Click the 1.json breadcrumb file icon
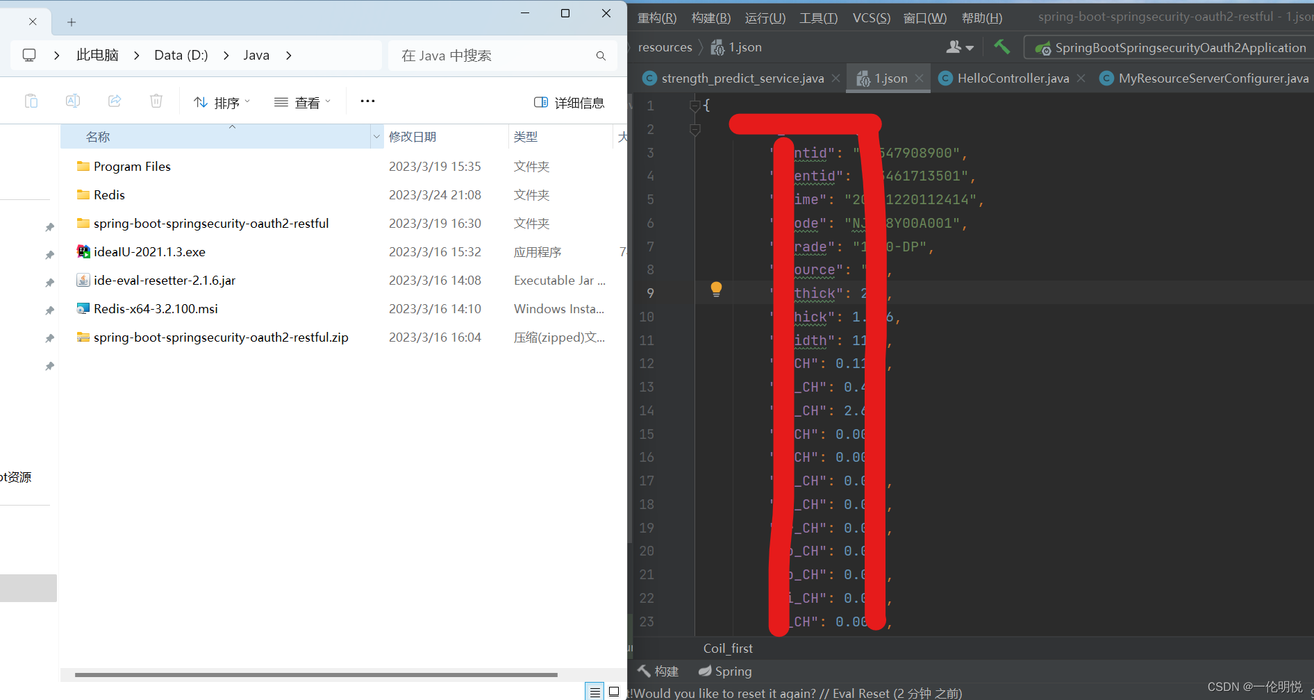Viewport: 1314px width, 700px height. pos(717,47)
